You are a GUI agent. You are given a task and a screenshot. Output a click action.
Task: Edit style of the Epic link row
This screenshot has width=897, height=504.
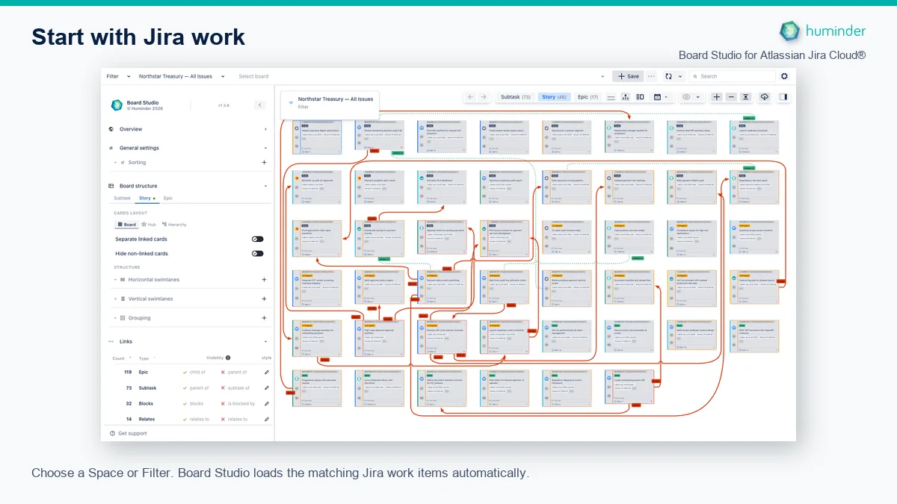267,372
